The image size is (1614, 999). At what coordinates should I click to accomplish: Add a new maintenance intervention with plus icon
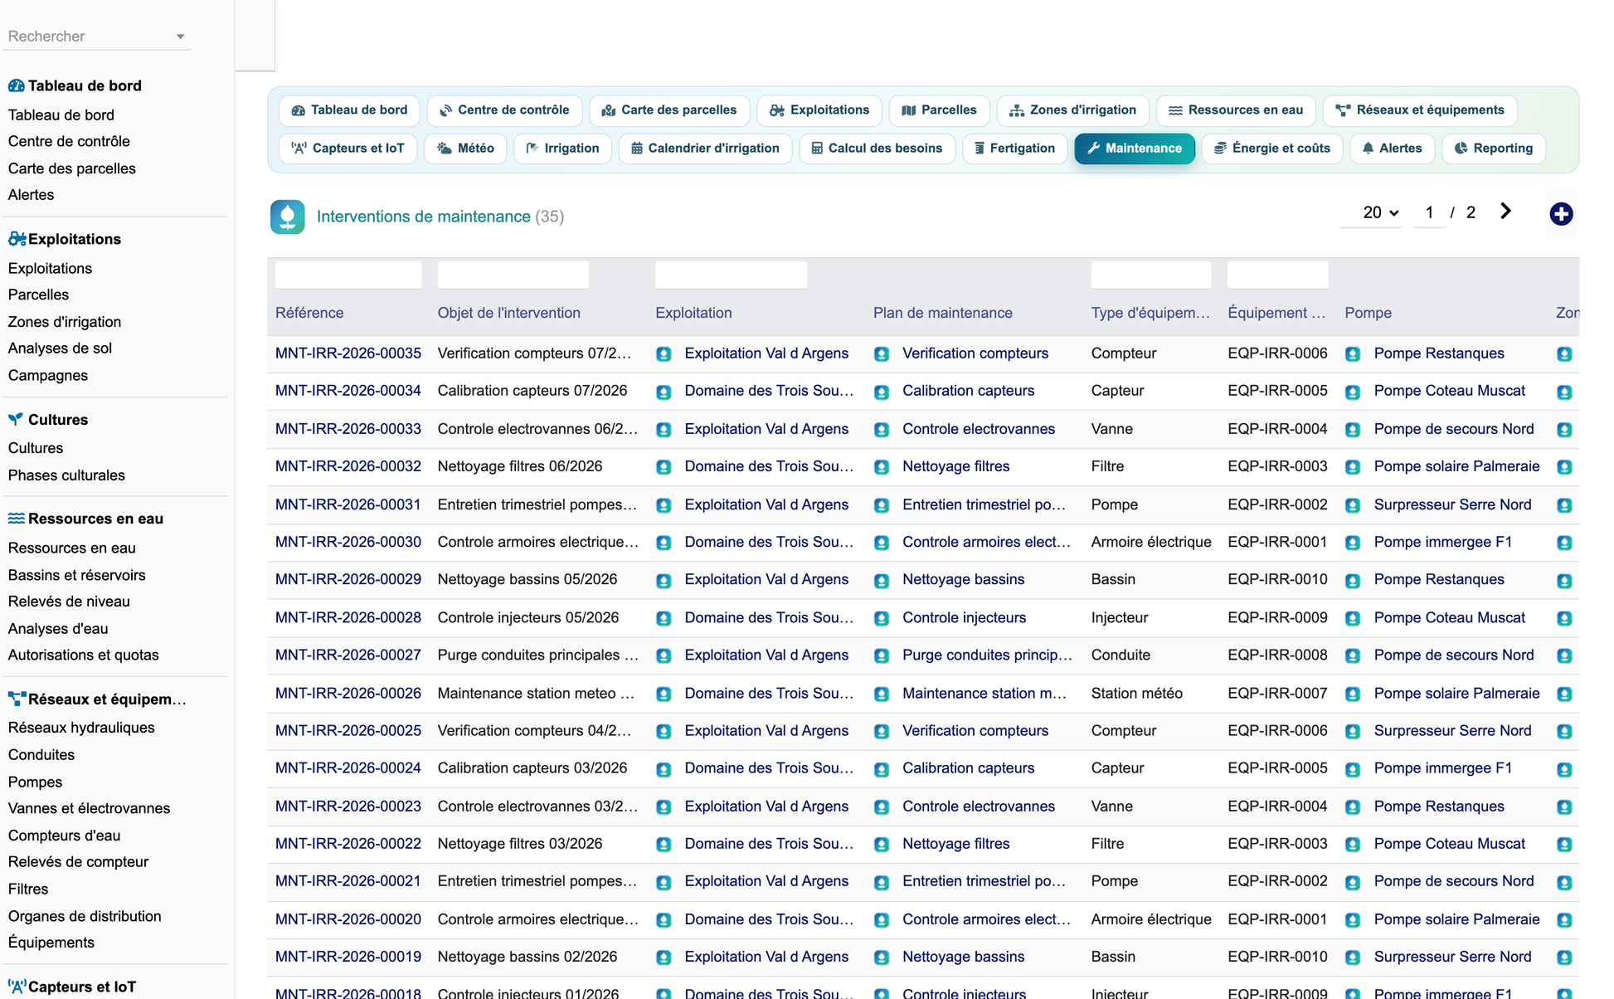pyautogui.click(x=1561, y=214)
